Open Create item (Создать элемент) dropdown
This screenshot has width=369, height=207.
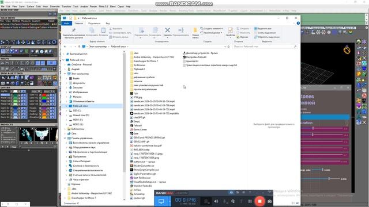[212, 29]
